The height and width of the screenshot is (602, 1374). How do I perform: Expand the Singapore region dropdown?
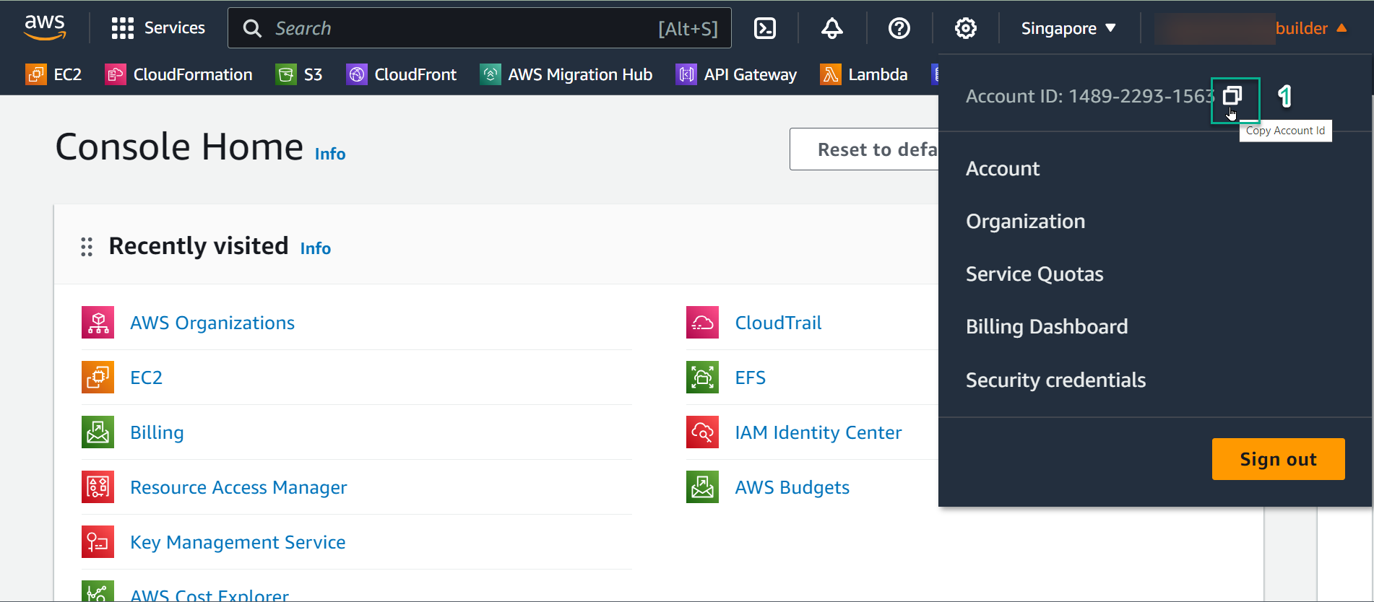pyautogui.click(x=1068, y=28)
